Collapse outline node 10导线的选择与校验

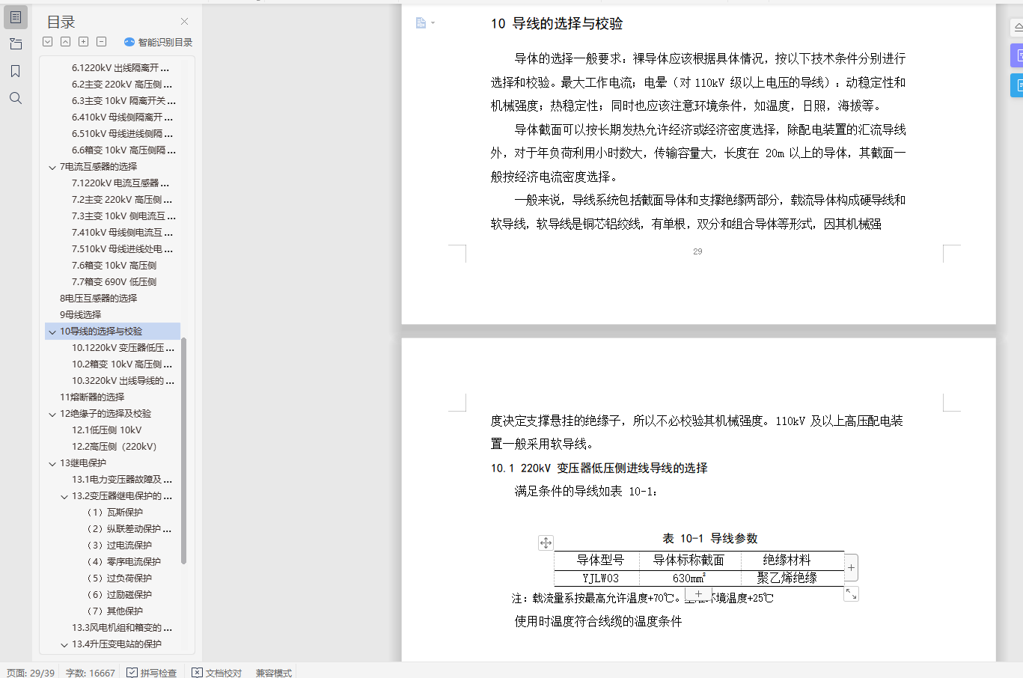(52, 332)
